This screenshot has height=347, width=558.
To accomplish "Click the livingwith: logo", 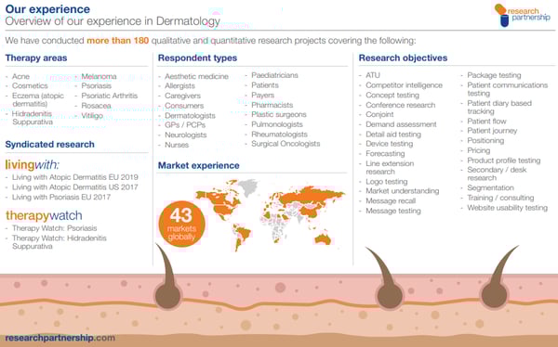I will (x=32, y=165).
